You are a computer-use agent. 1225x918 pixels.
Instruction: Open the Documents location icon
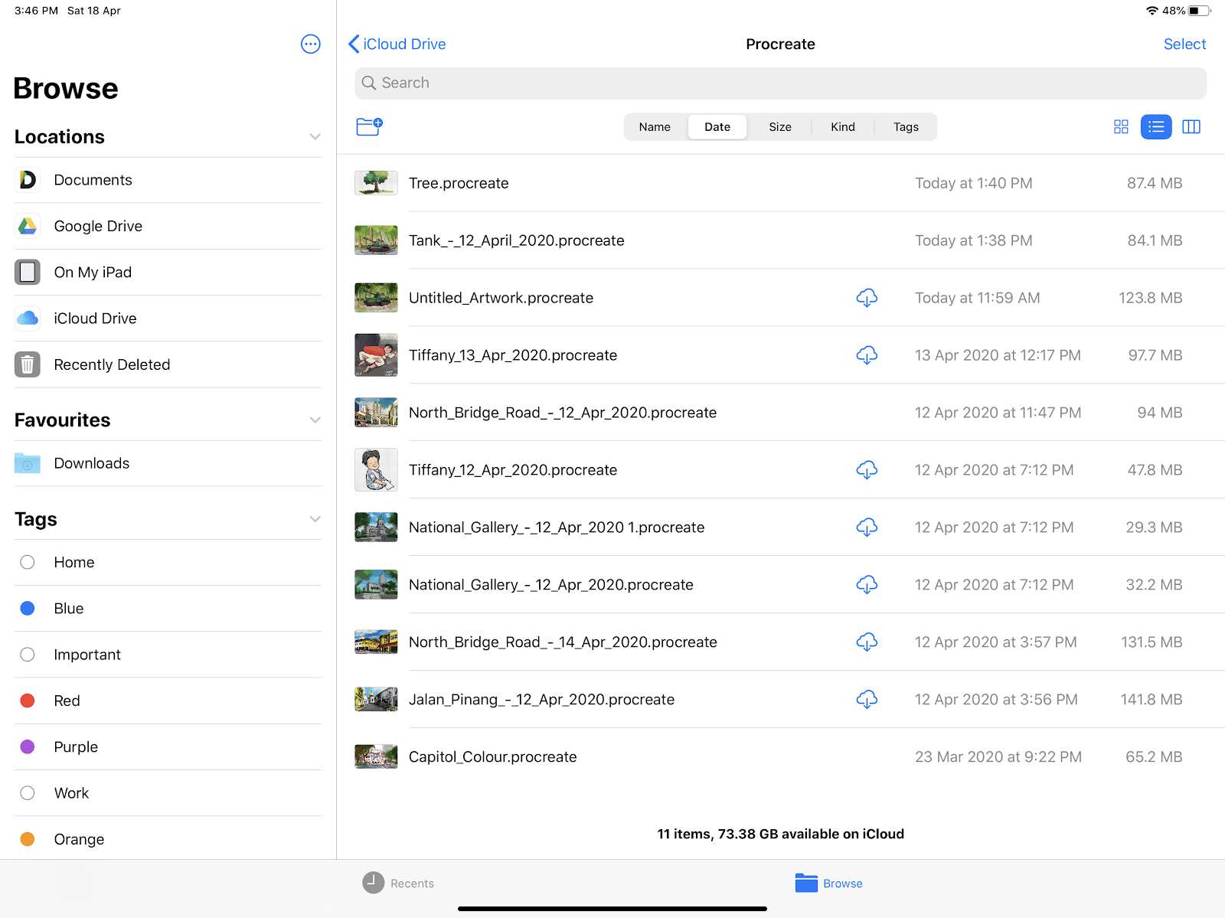[x=28, y=180]
